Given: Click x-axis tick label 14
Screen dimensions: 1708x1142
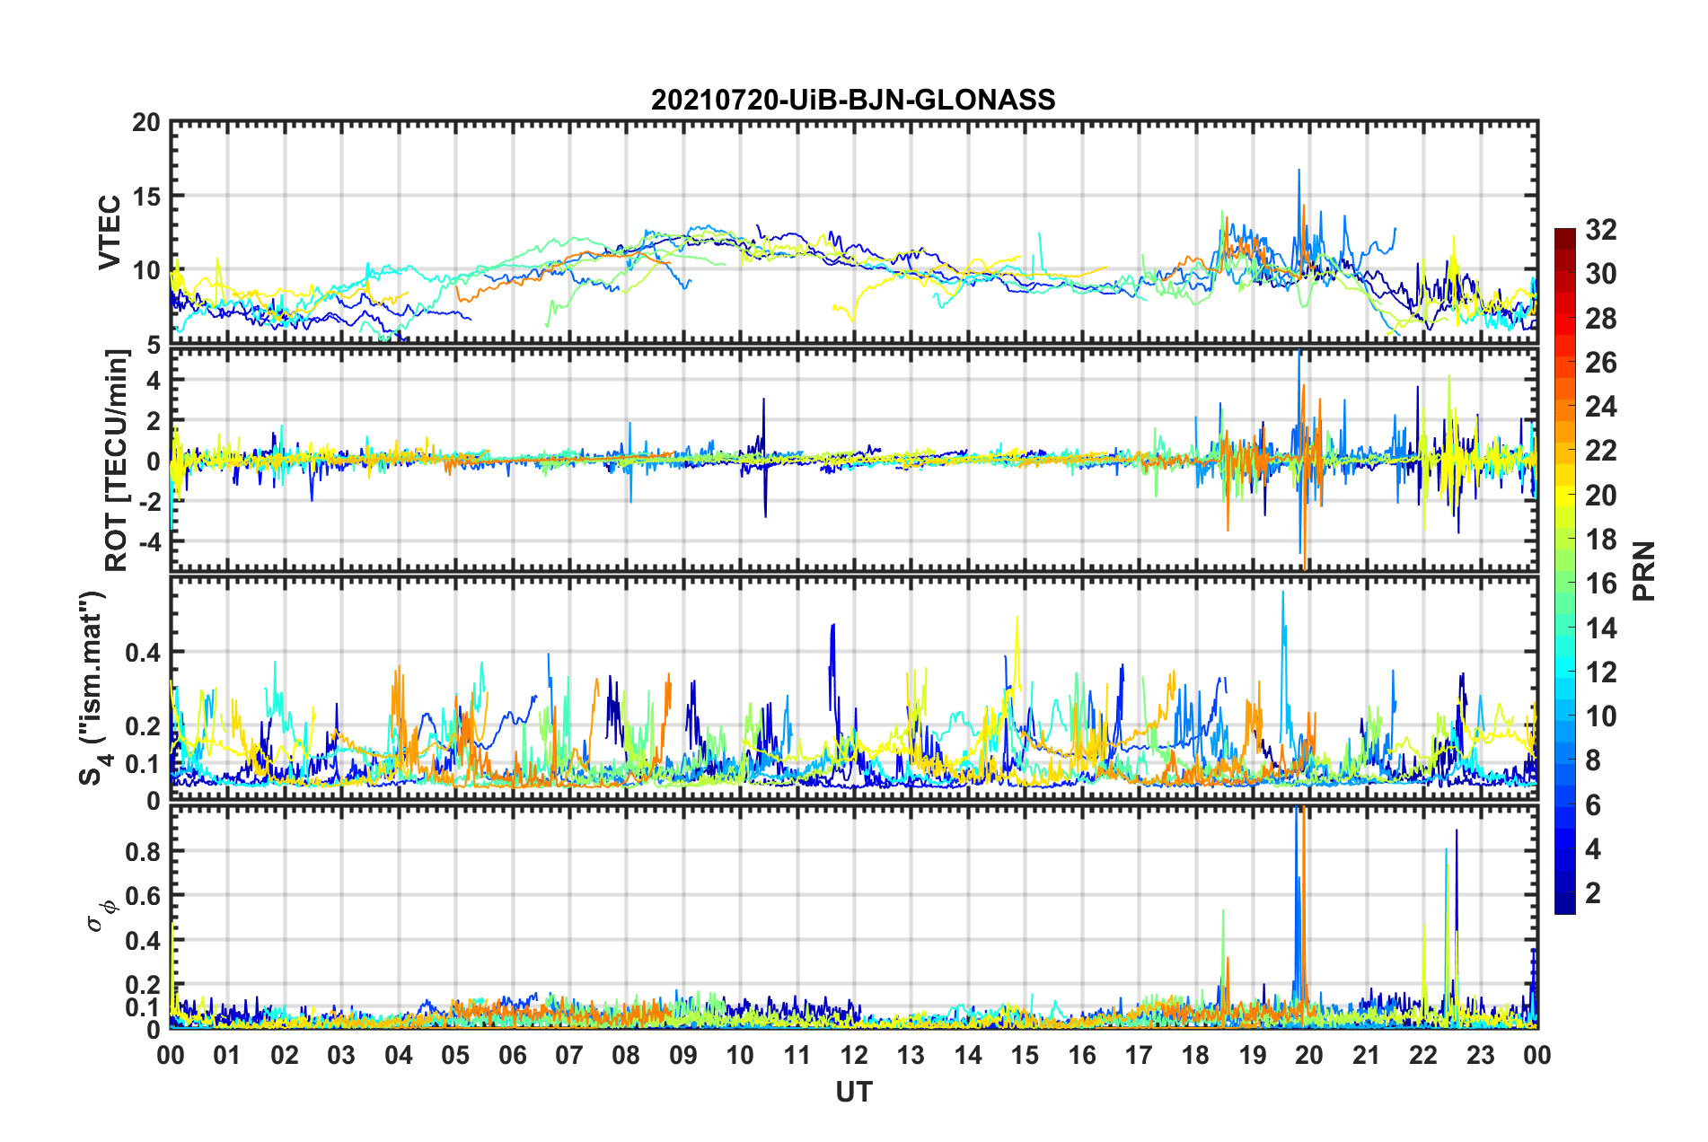Looking at the screenshot, I should click(968, 1055).
